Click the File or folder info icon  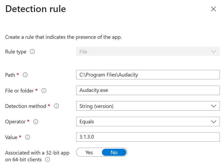(x=44, y=91)
